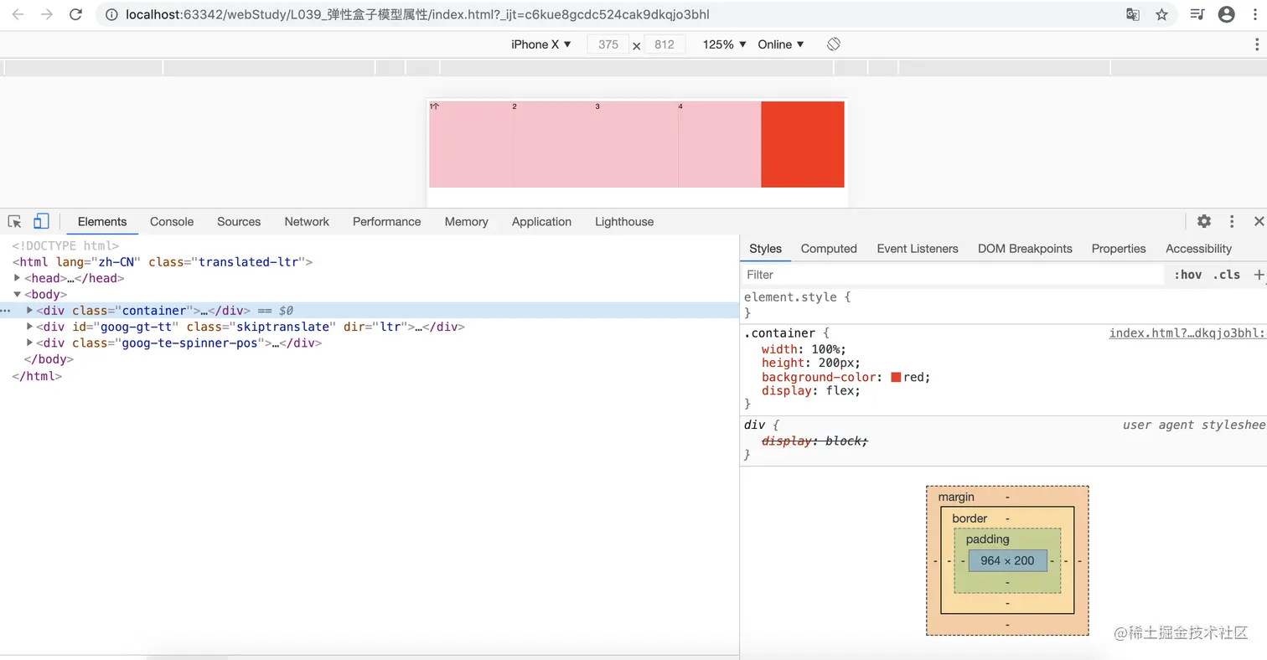Screen dimensions: 1267x660
Task: Click the browser back arrow
Action: (18, 14)
